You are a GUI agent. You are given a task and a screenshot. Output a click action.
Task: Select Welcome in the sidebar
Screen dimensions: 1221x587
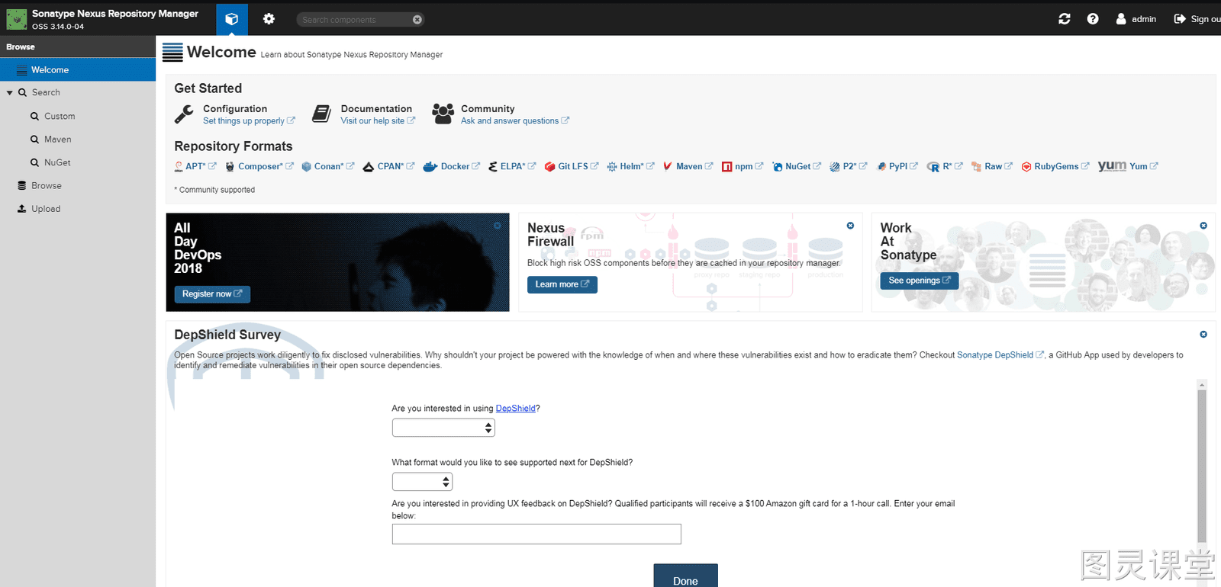tap(78, 70)
